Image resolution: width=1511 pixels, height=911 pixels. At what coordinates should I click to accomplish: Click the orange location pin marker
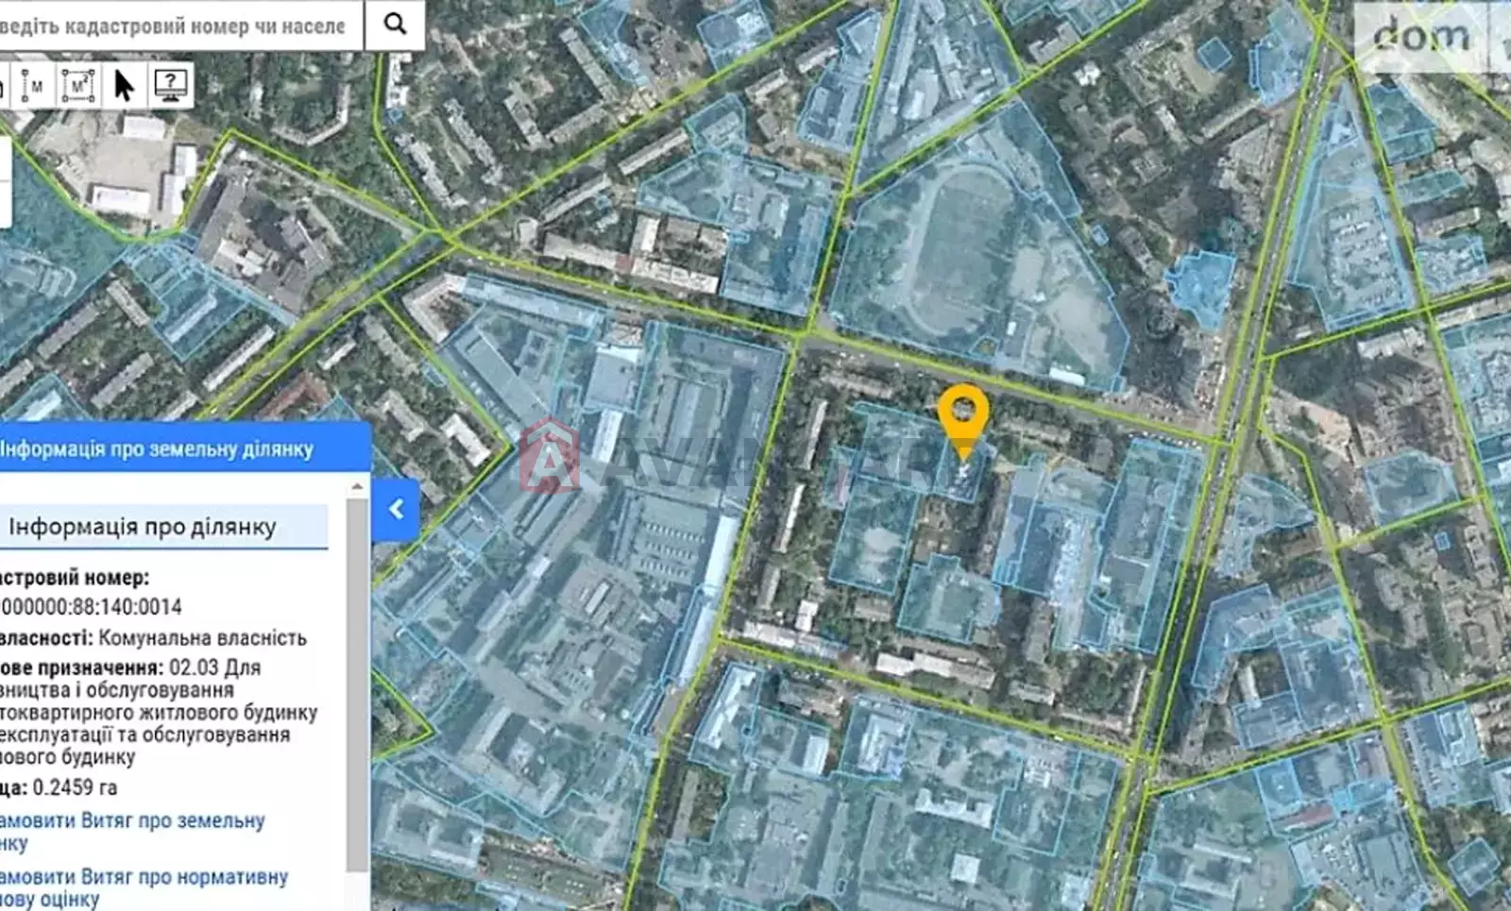[x=962, y=415]
